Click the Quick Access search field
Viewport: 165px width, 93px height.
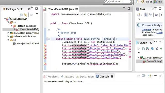118,2
